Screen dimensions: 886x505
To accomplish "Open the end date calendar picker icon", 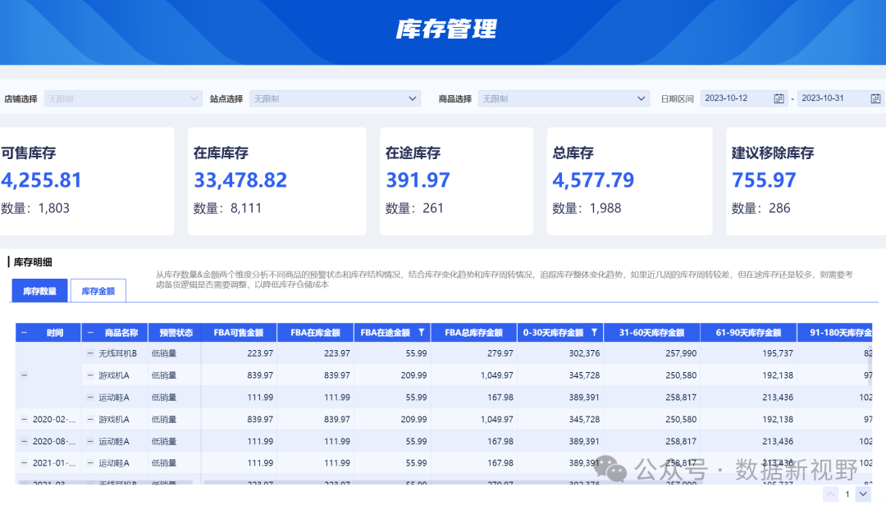I will point(875,98).
